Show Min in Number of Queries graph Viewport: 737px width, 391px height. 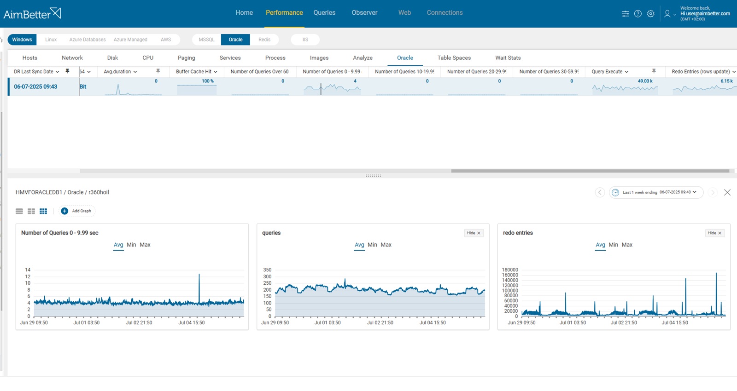(131, 245)
